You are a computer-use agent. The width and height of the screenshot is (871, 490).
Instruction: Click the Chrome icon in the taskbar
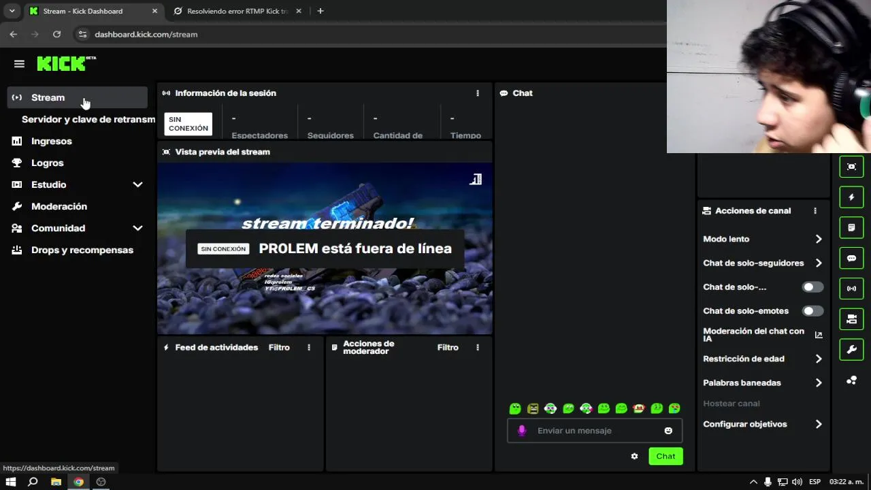(x=78, y=482)
